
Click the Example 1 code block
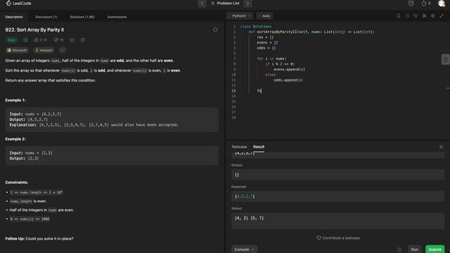112,119
